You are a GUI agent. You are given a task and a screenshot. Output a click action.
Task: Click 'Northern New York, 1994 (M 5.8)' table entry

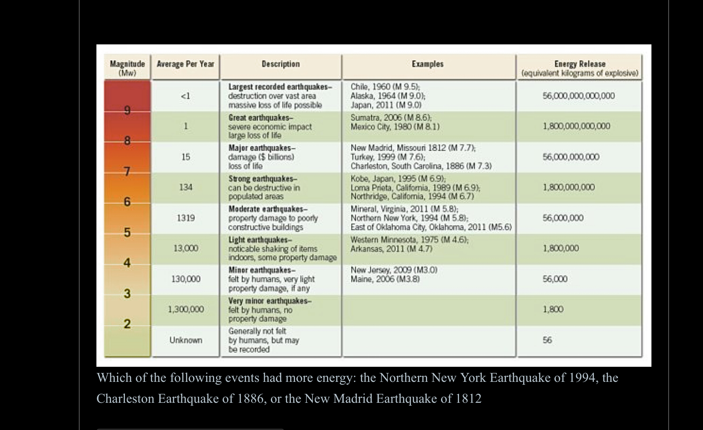[x=409, y=218]
